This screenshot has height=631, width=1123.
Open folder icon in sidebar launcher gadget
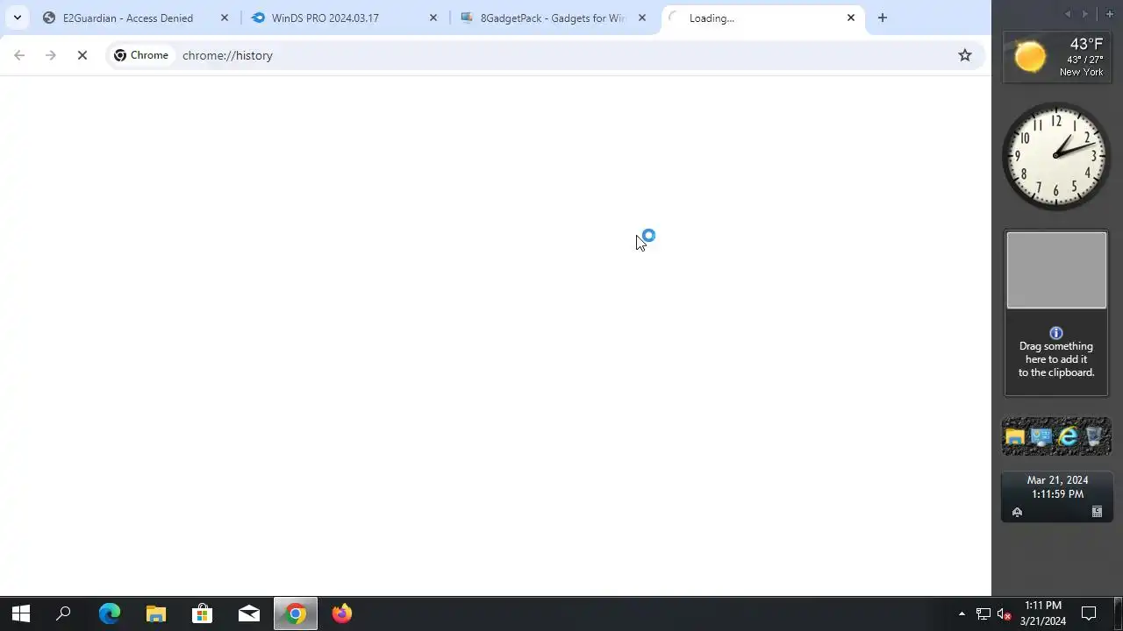(1015, 436)
